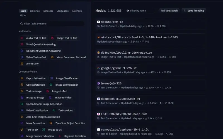Select the Zero-Shot Image Classification icon
This screenshot has height=139, width=223.
coord(22,117)
